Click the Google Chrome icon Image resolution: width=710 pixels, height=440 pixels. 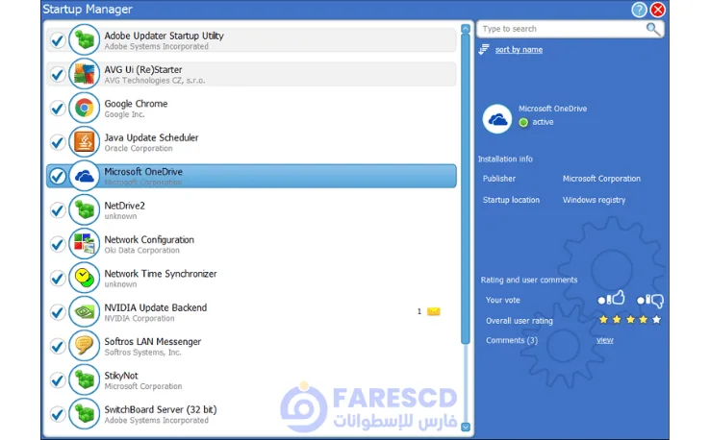[85, 108]
